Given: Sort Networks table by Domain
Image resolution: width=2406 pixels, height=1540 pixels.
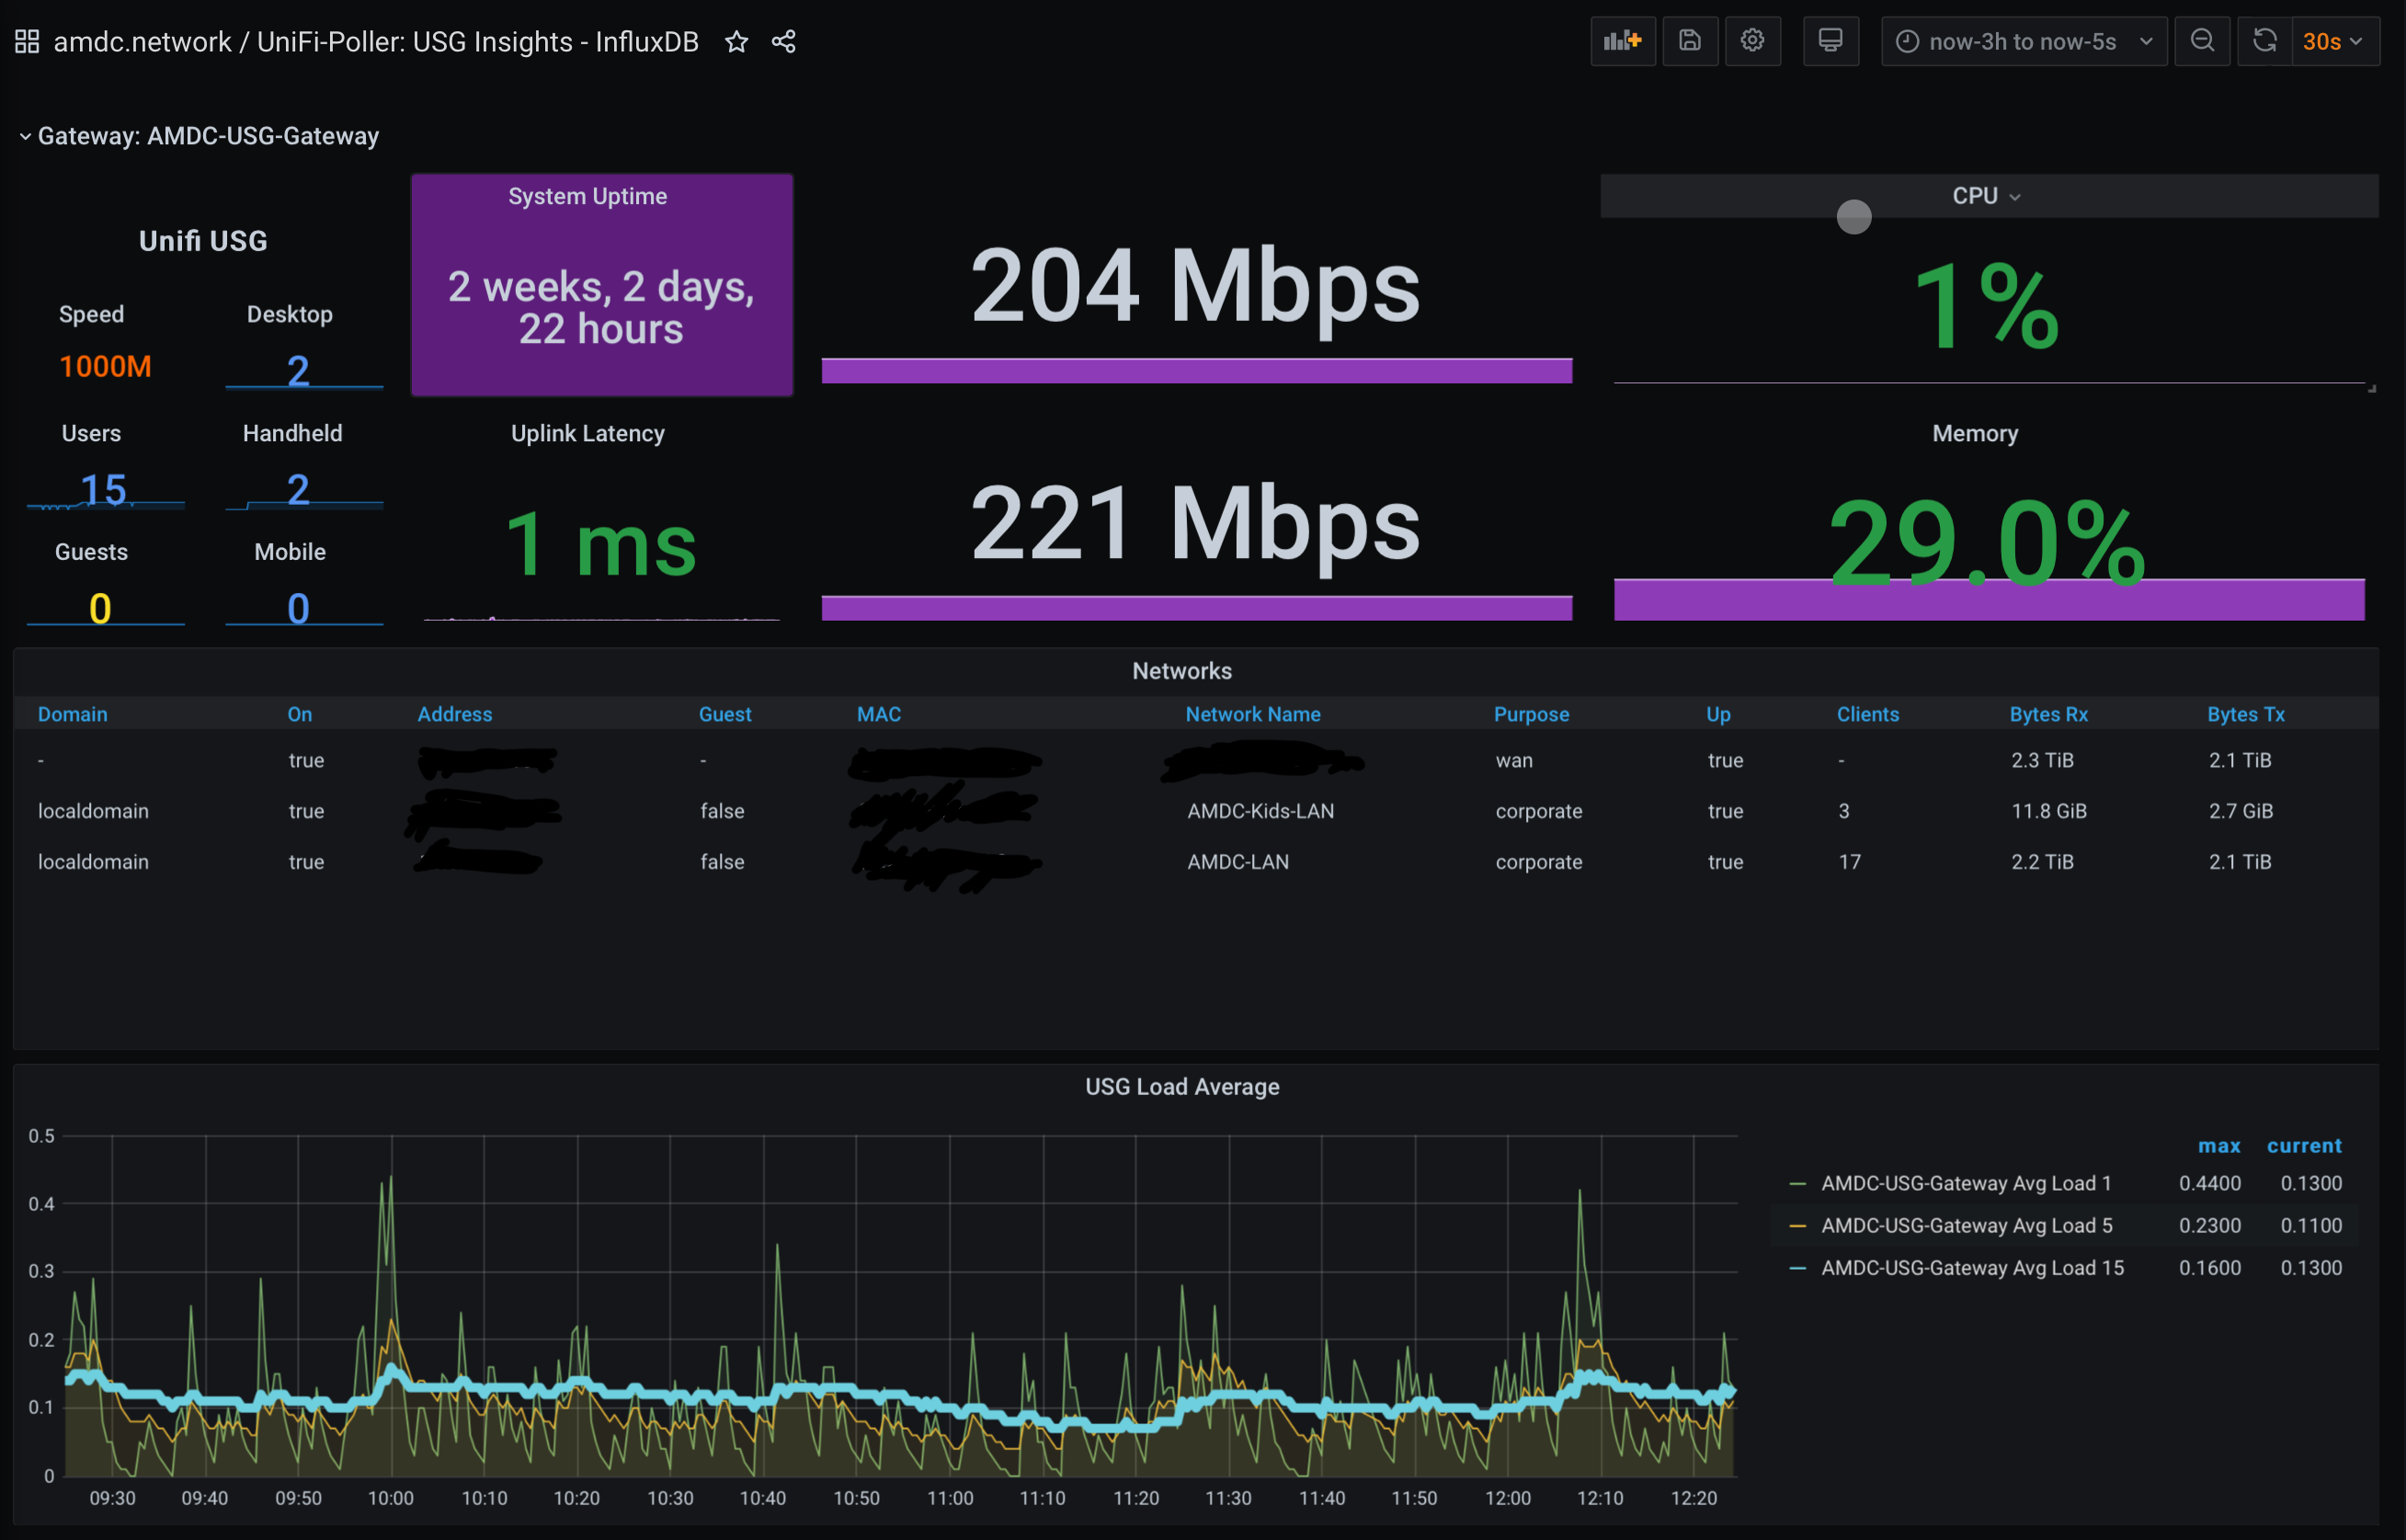Looking at the screenshot, I should tap(73, 714).
